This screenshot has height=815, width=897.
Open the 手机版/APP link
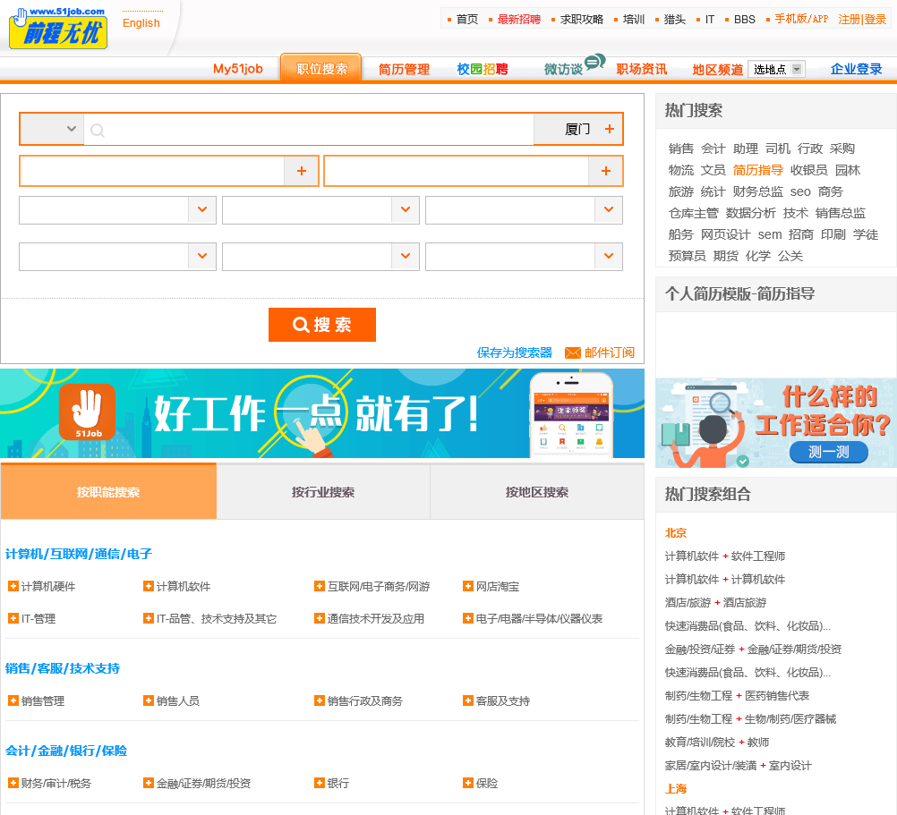tap(801, 19)
